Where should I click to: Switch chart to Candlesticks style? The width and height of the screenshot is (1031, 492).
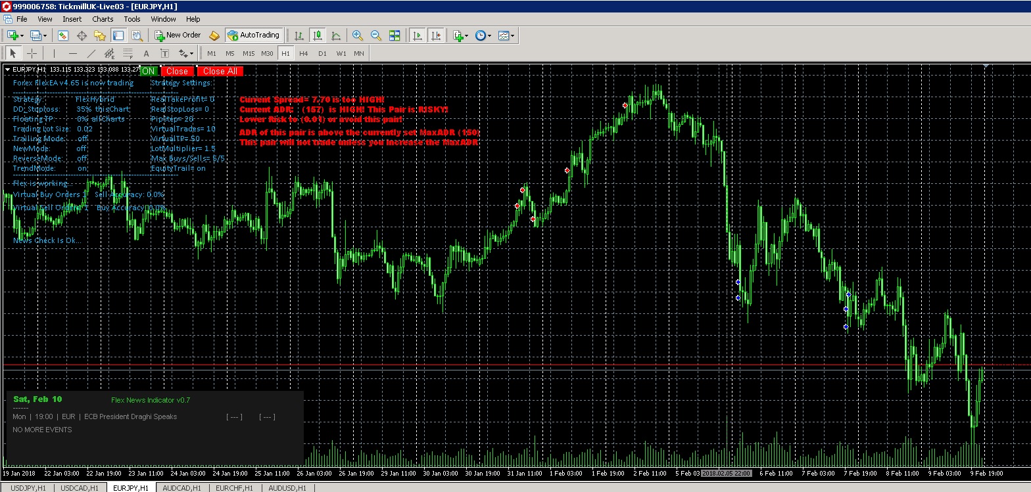318,35
